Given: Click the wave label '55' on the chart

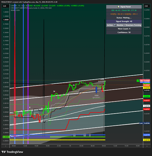Looking at the screenshot, I should 74,85.
